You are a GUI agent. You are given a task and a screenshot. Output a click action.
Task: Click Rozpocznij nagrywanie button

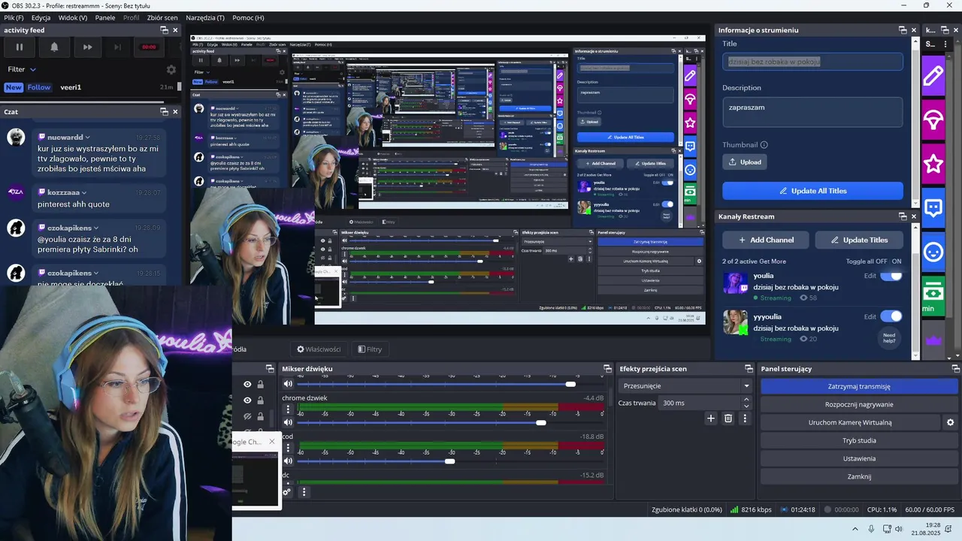point(859,404)
